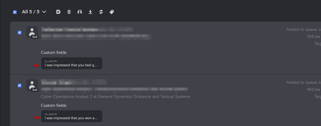Click the add-to-queue plus icon
Image resolution: width=321 pixels, height=126 pixels.
click(58, 12)
